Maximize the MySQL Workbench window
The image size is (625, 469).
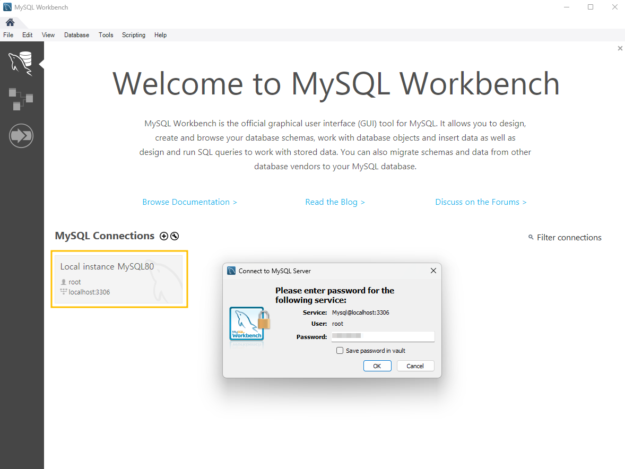click(x=591, y=7)
